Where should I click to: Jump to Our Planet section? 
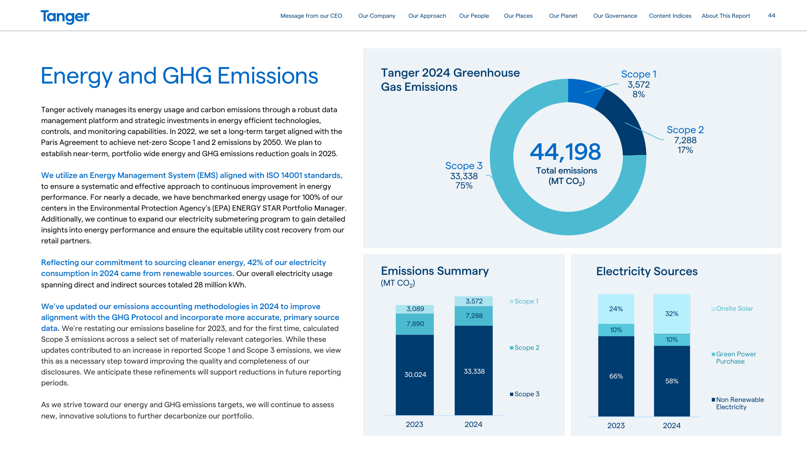563,16
